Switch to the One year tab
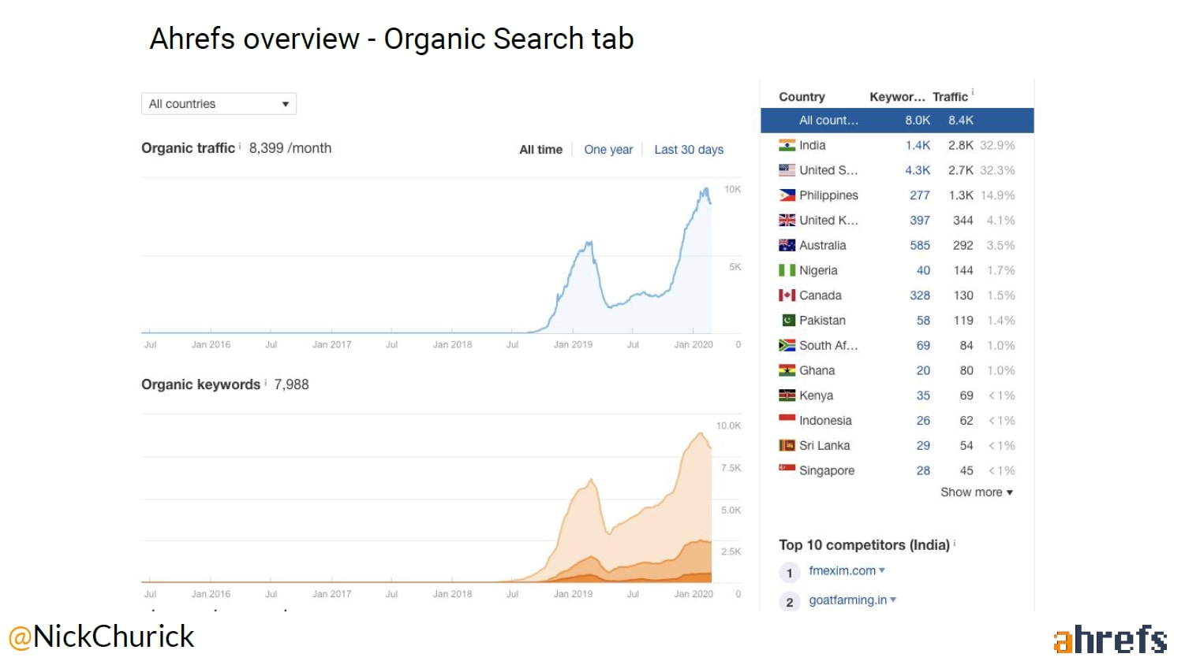The image size is (1185, 661). coord(608,150)
